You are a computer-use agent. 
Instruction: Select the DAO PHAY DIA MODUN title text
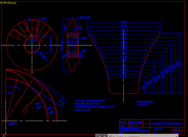point(166,123)
